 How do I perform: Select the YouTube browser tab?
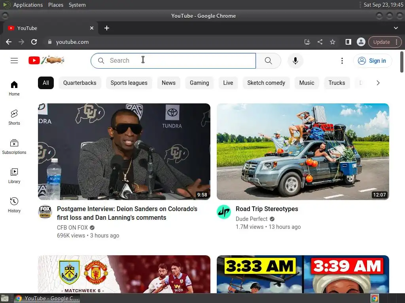[x=50, y=28]
